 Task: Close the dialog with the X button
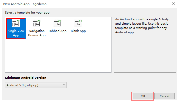(173, 4)
